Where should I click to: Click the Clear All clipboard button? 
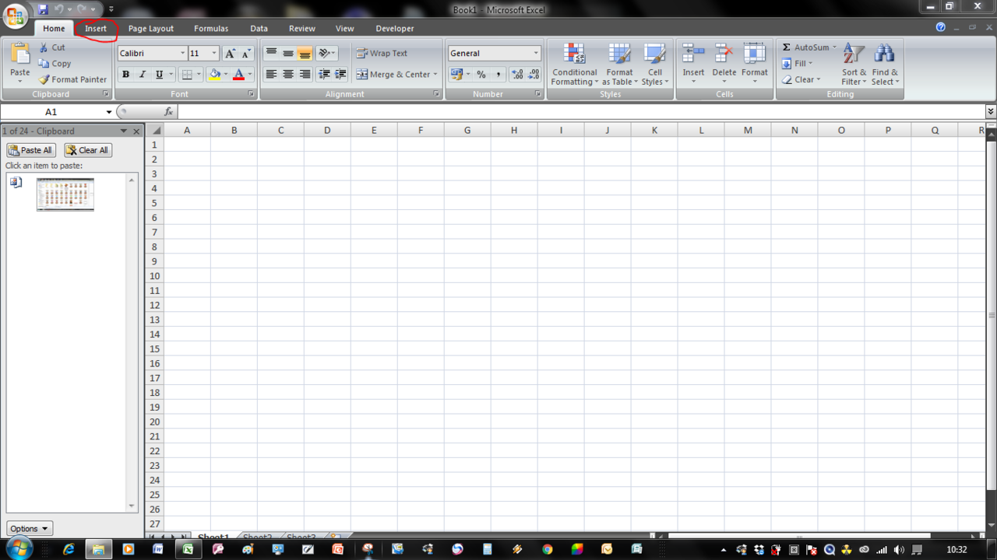pyautogui.click(x=88, y=150)
